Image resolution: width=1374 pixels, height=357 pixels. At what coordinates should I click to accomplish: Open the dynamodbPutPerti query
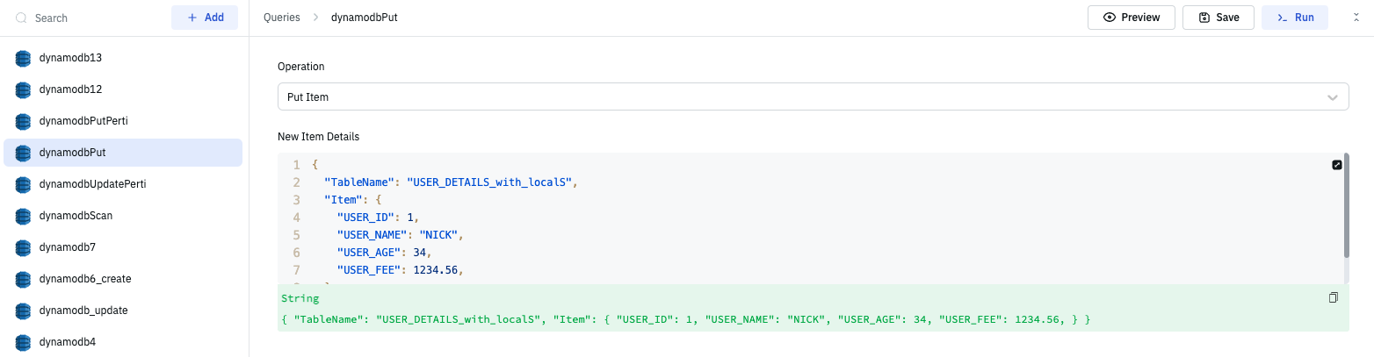click(x=83, y=121)
